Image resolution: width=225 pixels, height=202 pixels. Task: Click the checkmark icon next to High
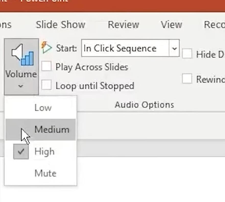21,152
